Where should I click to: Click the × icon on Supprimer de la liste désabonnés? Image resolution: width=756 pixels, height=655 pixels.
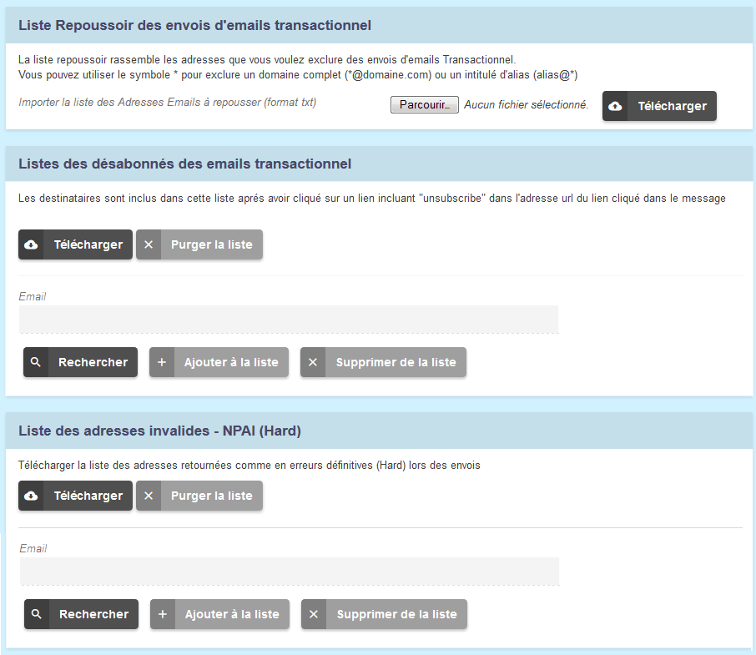click(313, 361)
